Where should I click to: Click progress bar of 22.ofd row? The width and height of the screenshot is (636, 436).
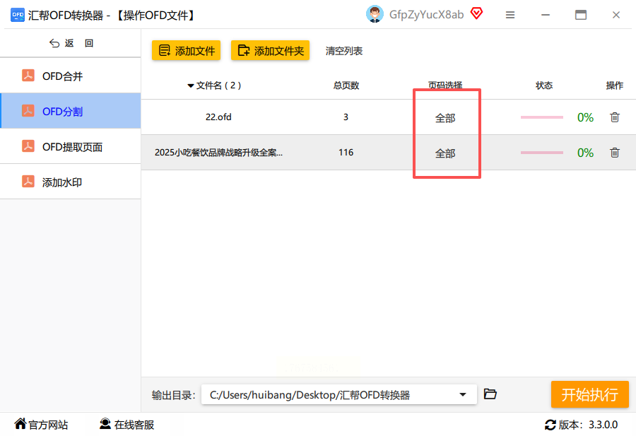click(x=542, y=117)
